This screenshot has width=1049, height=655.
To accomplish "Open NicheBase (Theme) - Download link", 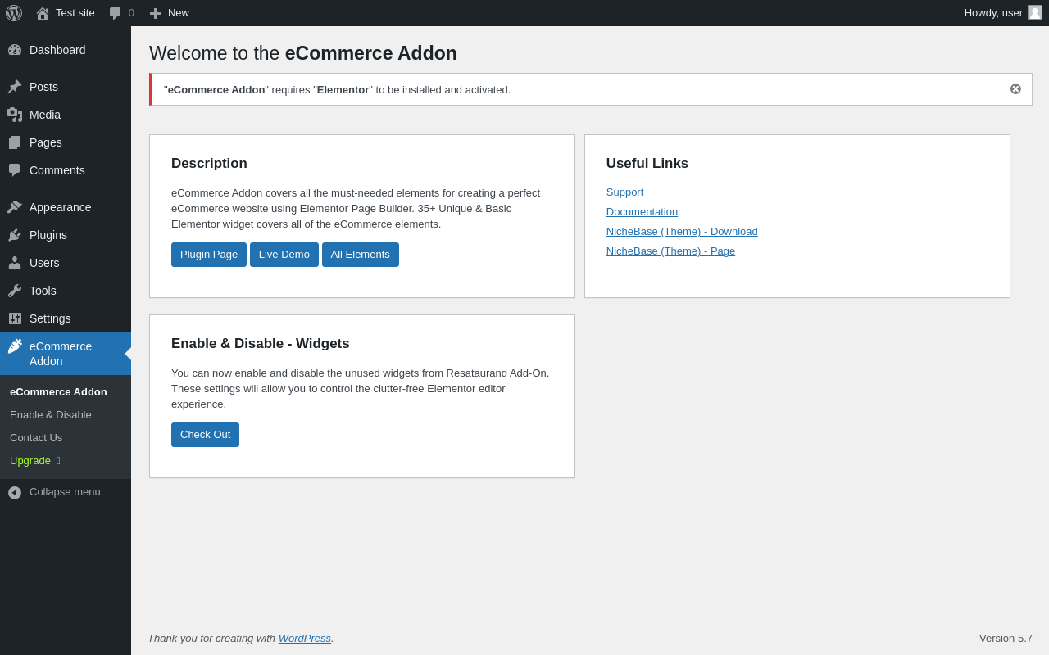I will pyautogui.click(x=682, y=232).
